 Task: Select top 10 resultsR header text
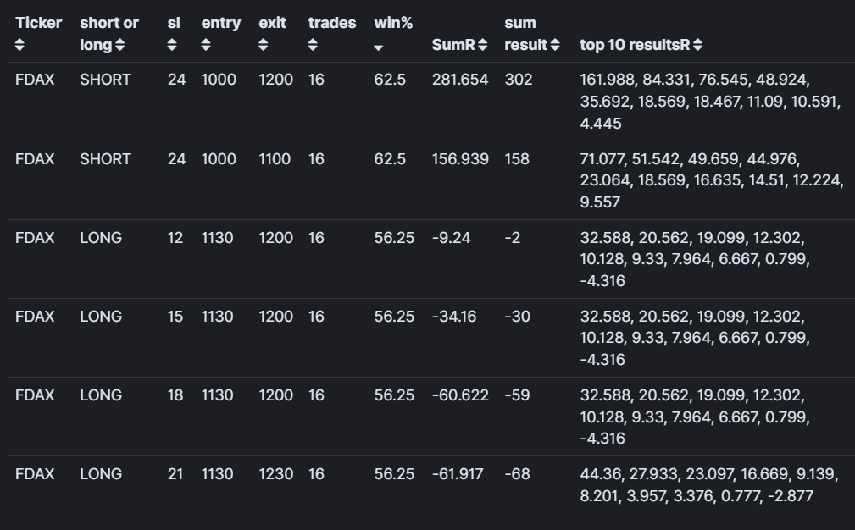pos(635,45)
